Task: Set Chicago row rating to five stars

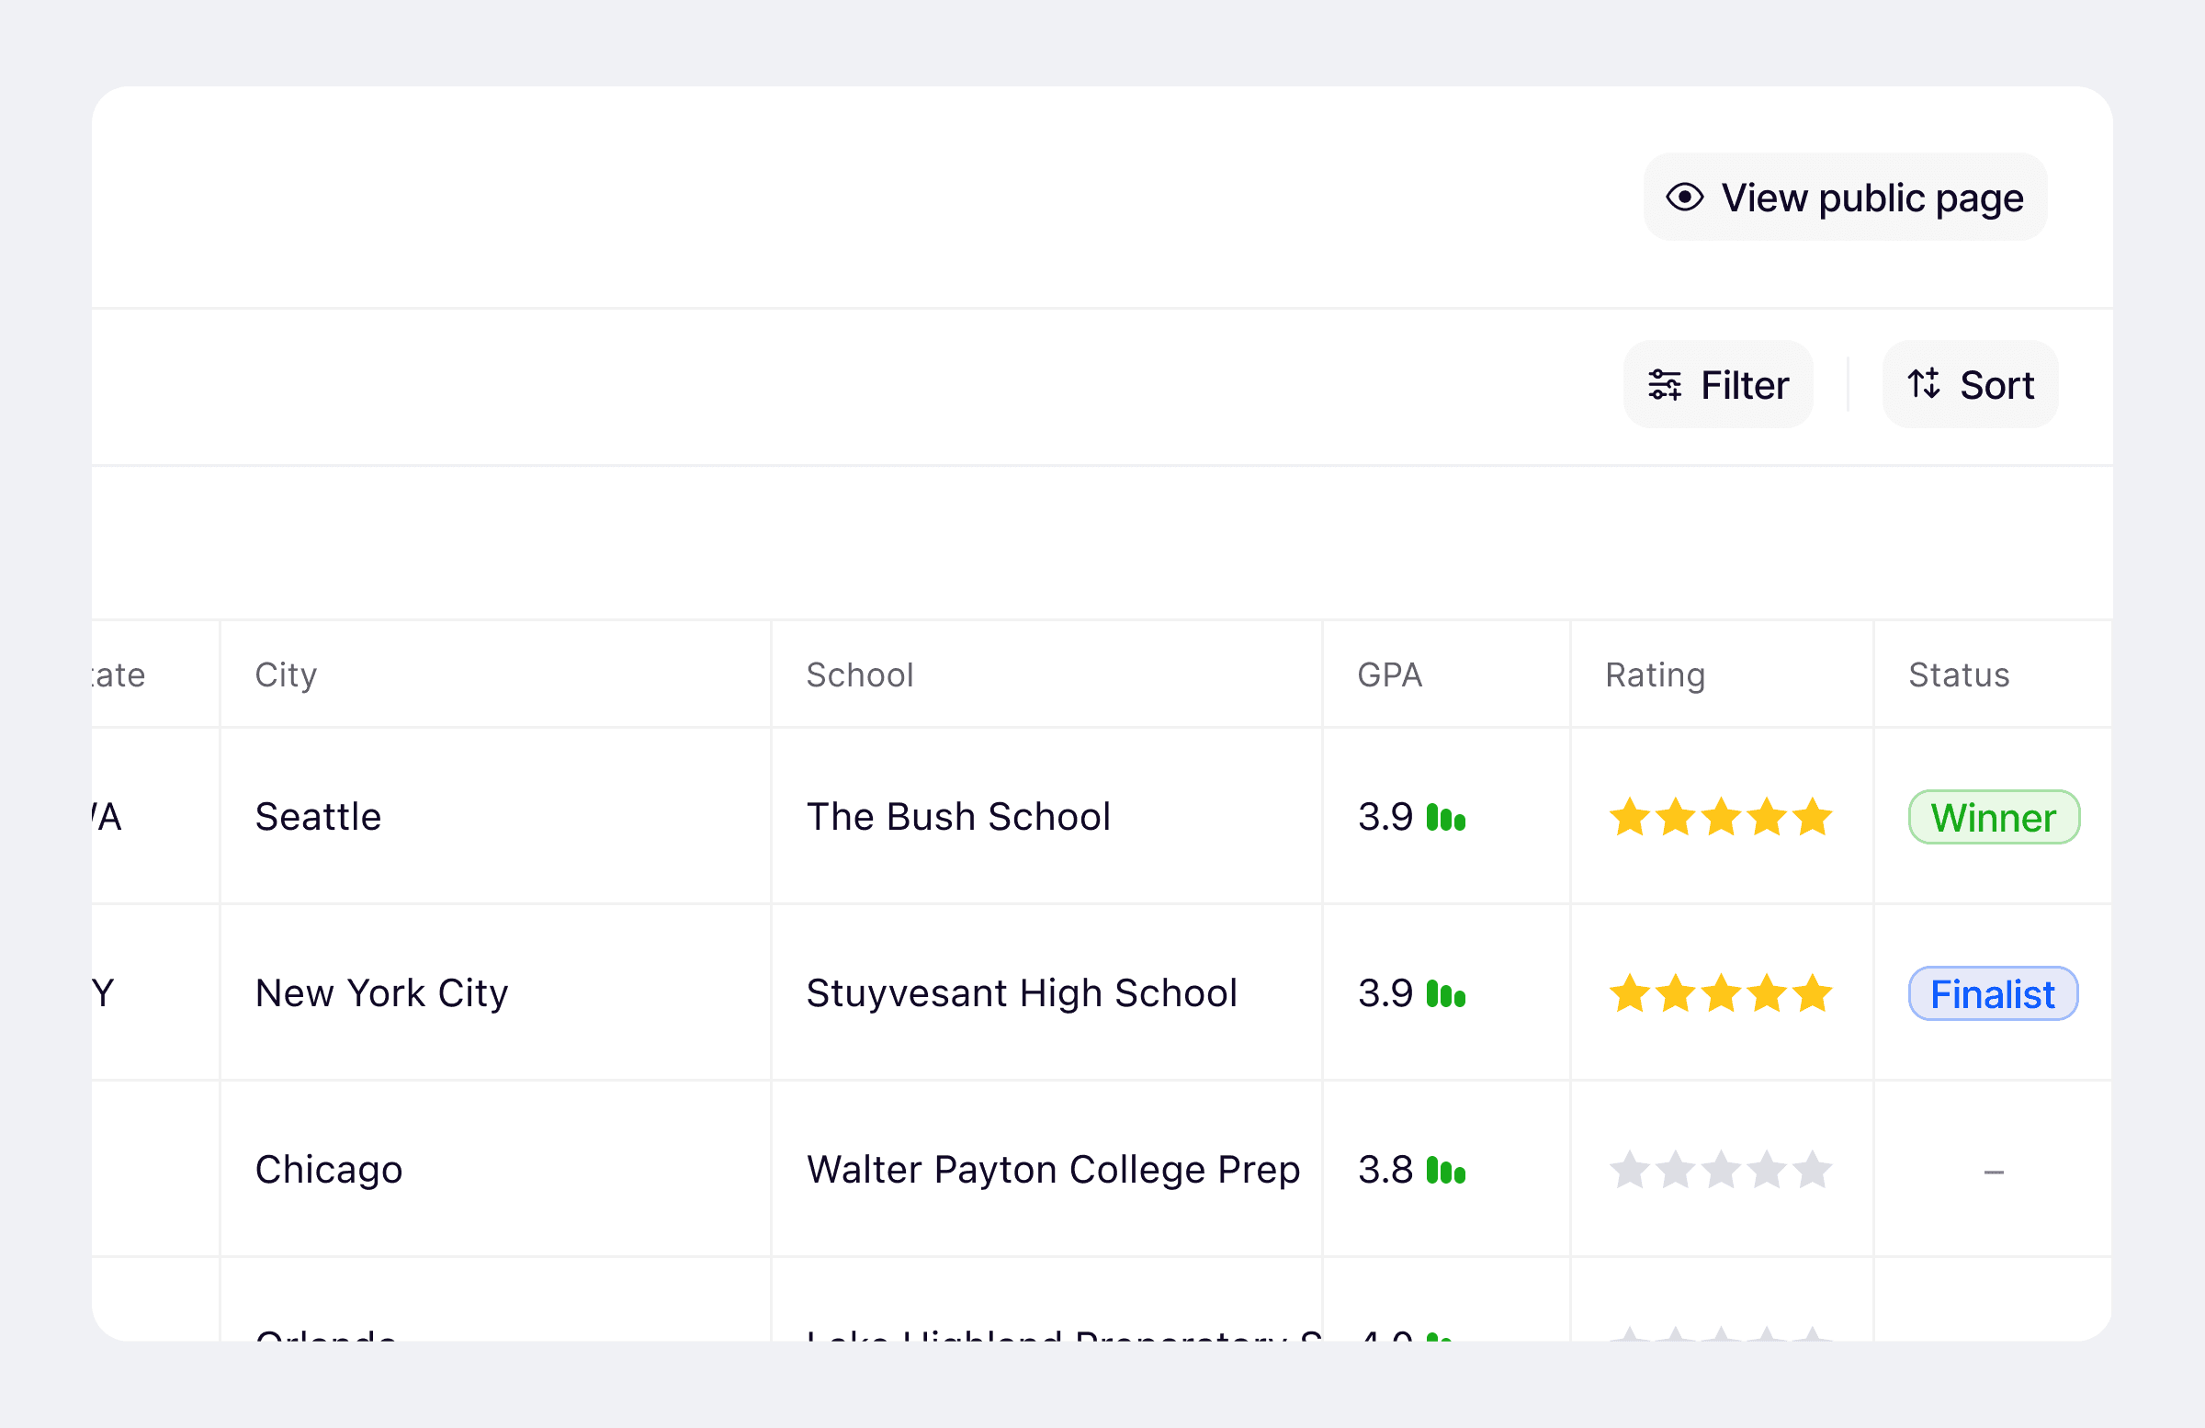Action: click(1811, 1171)
